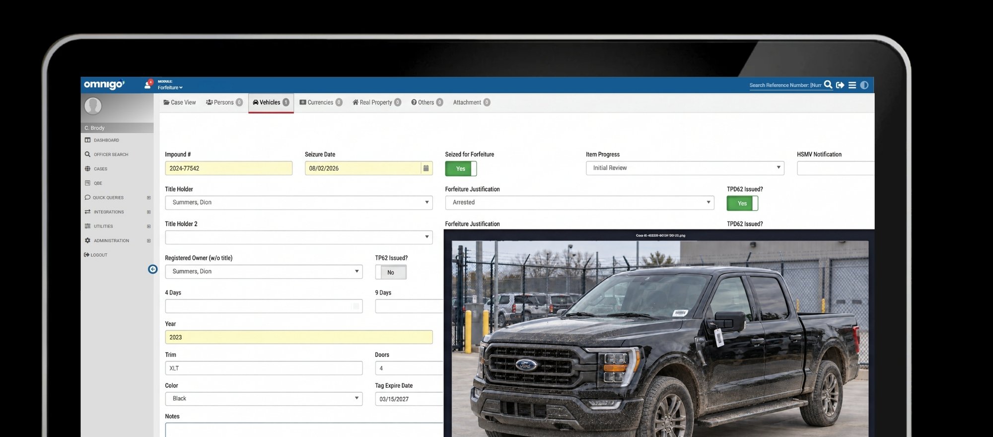Open the Attachment tab
Viewport: 993px width, 437px height.
(x=472, y=102)
